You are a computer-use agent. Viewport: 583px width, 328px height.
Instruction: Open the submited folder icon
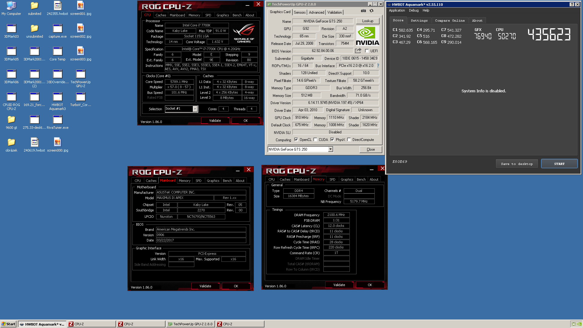tap(34, 8)
